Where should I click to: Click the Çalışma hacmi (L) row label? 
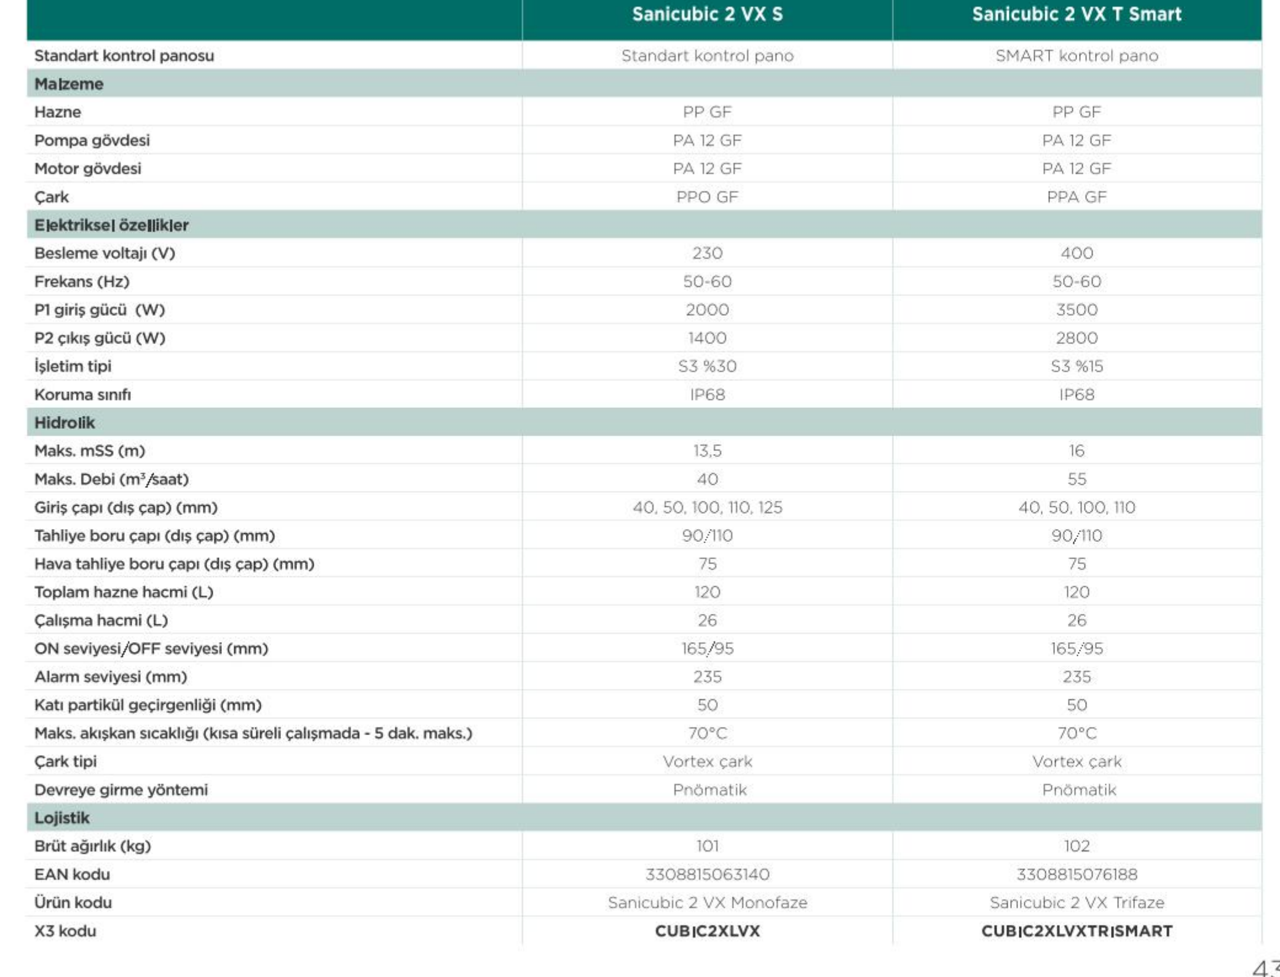coord(101,621)
